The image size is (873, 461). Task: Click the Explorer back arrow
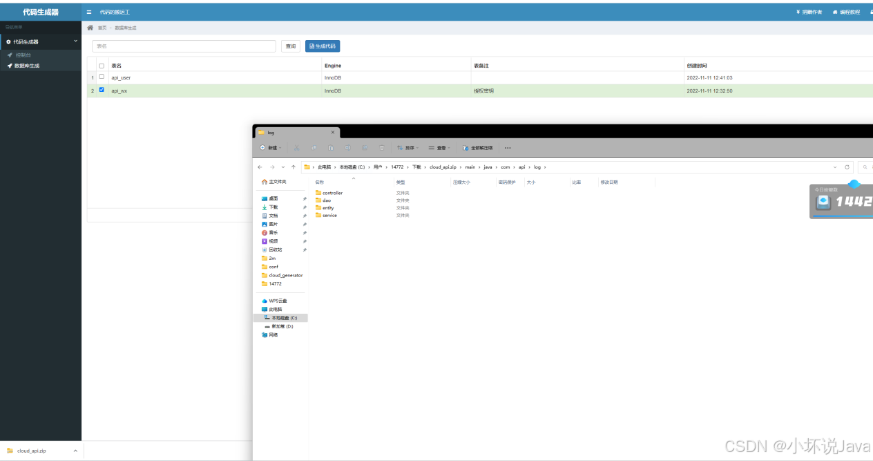(260, 167)
